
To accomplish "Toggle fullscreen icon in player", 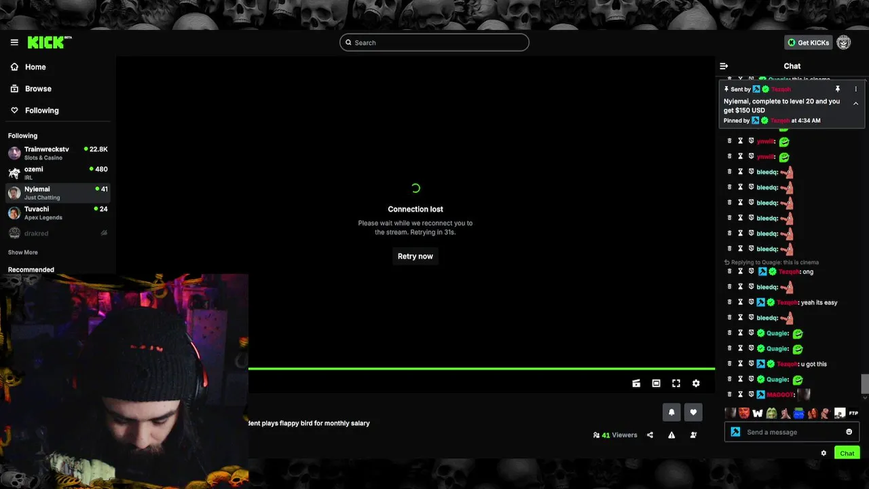I will [676, 383].
